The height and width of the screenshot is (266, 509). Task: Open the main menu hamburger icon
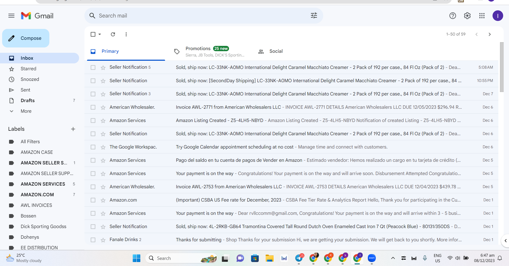[x=11, y=16]
